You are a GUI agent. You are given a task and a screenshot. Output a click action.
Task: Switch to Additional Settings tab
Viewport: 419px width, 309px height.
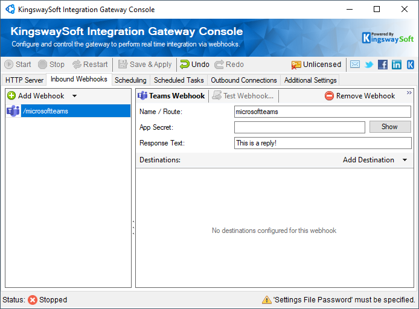point(310,80)
